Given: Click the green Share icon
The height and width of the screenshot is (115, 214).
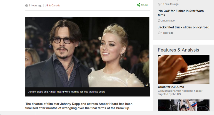Looking at the screenshot, I should (138, 5).
